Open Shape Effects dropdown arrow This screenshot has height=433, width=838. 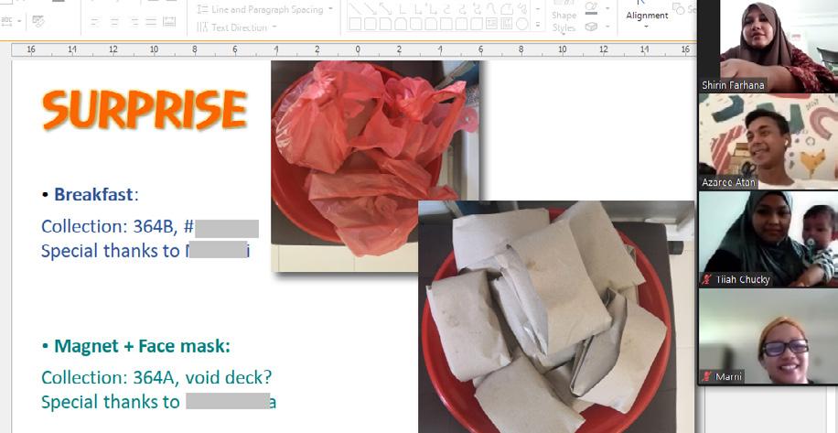pos(607,27)
